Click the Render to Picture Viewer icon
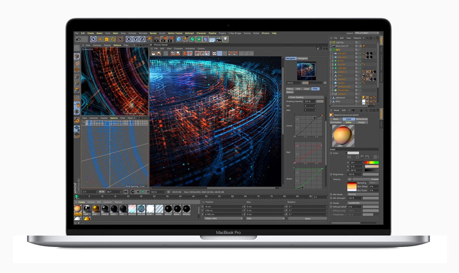 (x=164, y=39)
